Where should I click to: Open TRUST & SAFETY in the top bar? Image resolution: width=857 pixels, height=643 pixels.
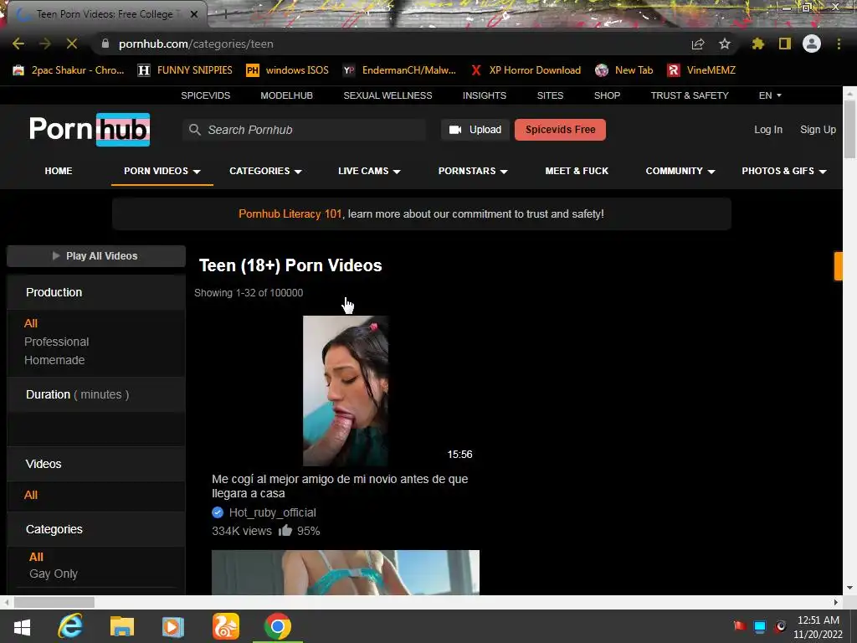click(x=690, y=95)
